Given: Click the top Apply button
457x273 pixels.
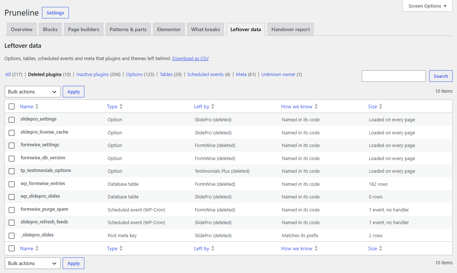Looking at the screenshot, I should [x=74, y=92].
